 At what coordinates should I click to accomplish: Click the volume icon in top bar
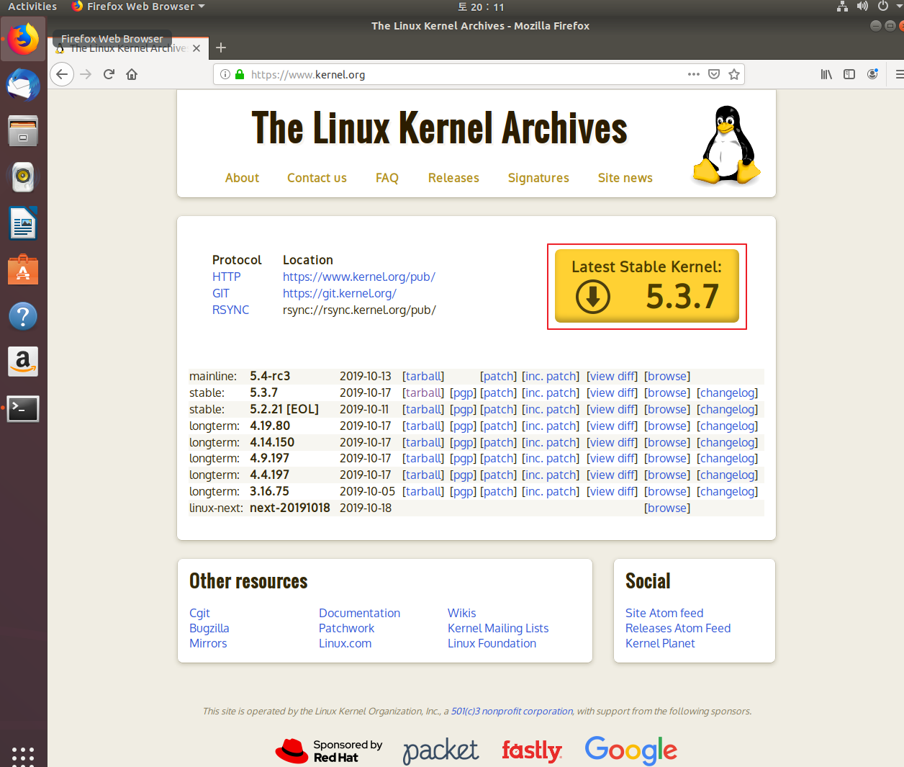tap(862, 6)
